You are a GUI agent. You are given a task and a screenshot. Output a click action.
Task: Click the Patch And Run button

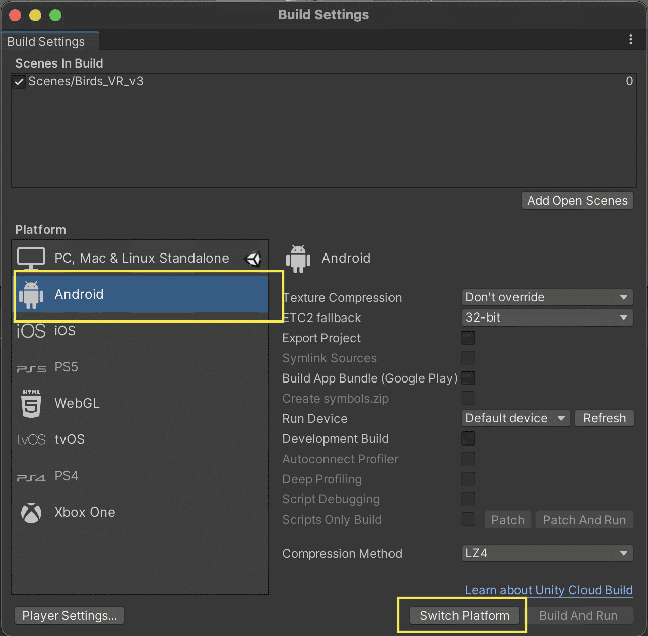585,520
